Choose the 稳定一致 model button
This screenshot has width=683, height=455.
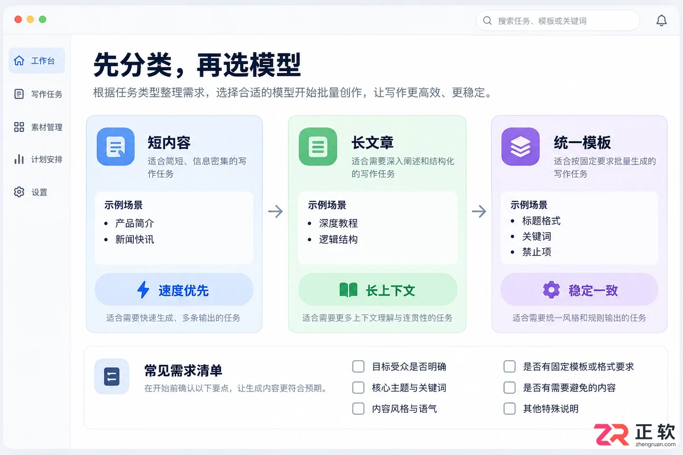[x=579, y=290]
